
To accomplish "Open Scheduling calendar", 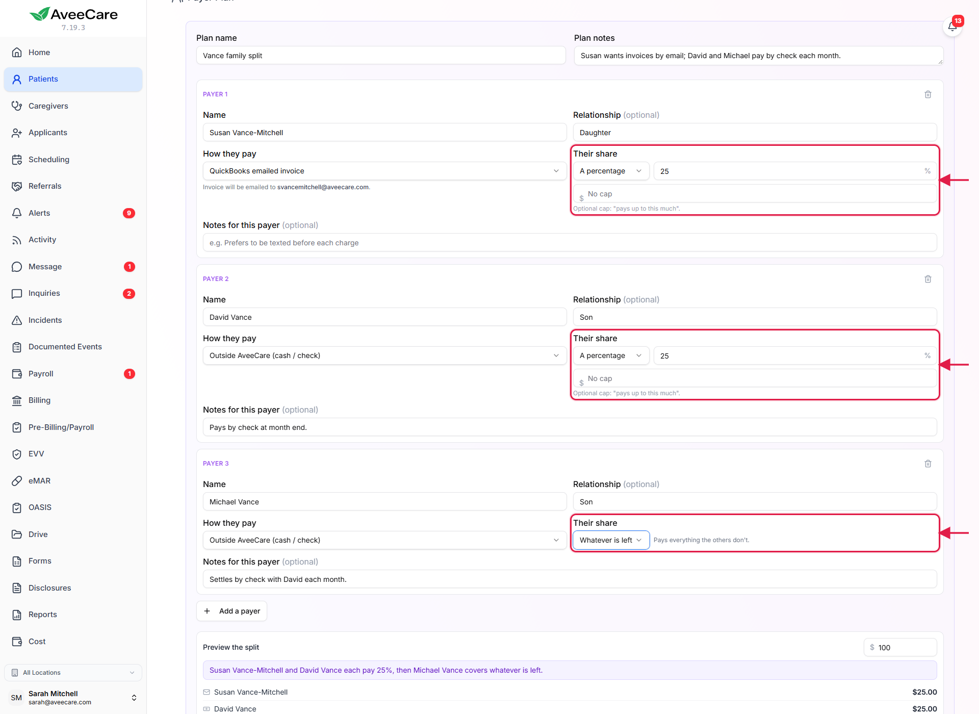I will [73, 160].
